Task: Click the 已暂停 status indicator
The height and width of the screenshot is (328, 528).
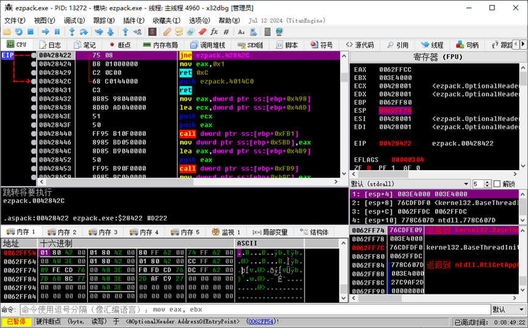Action: click(16, 321)
